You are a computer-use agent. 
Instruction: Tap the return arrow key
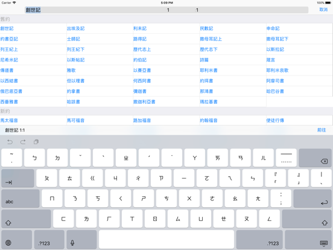312,198
